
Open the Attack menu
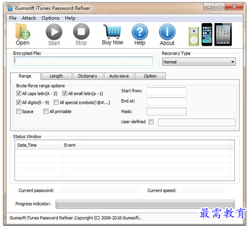(29, 18)
